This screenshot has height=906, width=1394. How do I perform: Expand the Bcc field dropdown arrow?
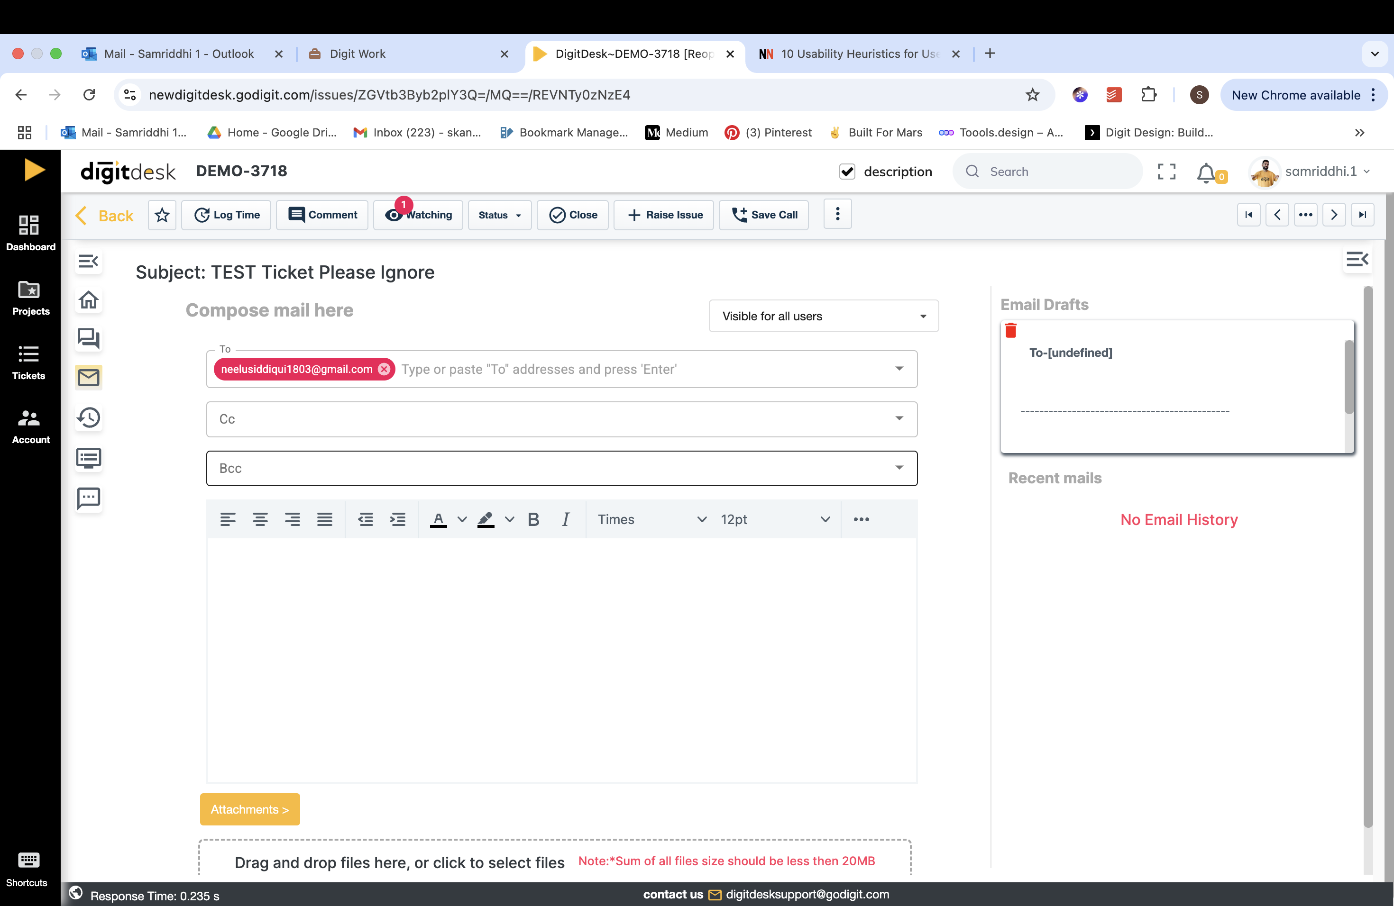(x=899, y=468)
